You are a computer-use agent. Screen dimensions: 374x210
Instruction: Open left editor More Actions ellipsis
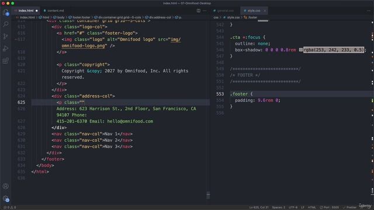[205, 10]
